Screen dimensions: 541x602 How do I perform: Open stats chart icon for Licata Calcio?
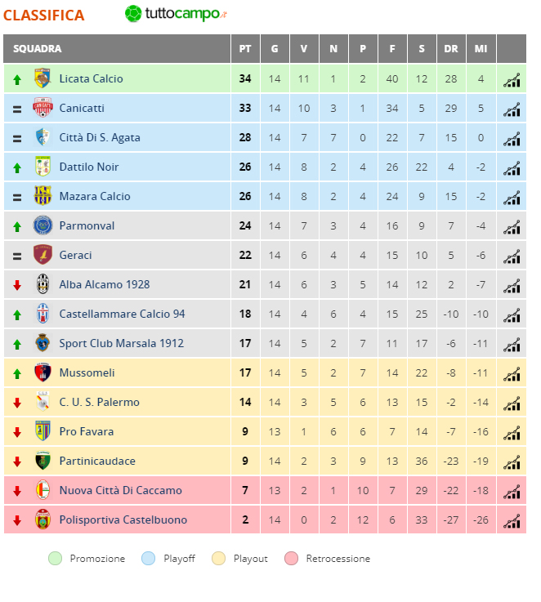pos(512,80)
